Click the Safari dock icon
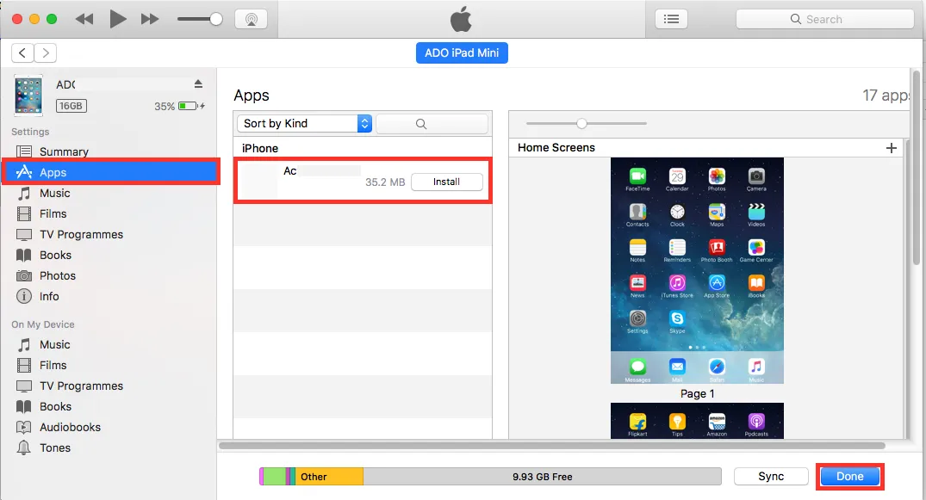Image resolution: width=926 pixels, height=500 pixels. click(717, 367)
